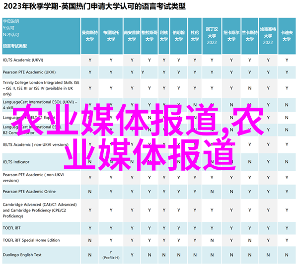Click Glasgow's Y in Pearson PTE Academic (UKVI) row
The width and height of the screenshot is (298, 266).
143,72
